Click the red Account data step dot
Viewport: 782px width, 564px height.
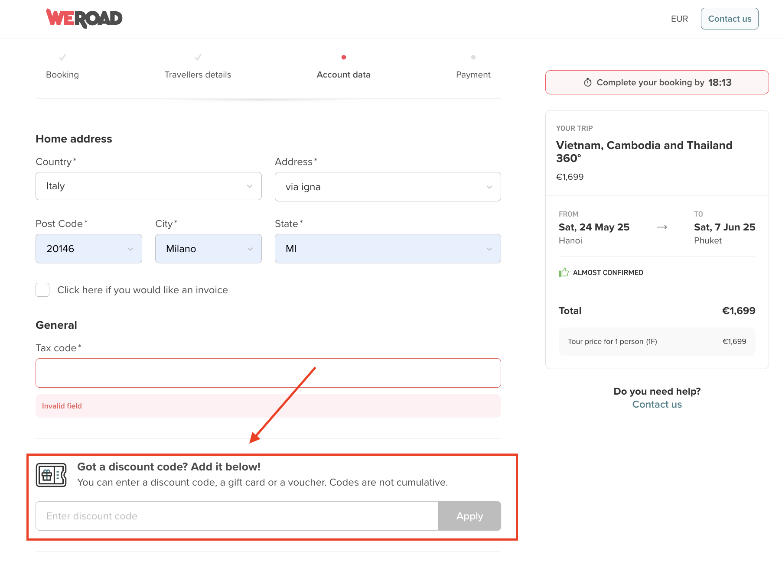[x=343, y=57]
